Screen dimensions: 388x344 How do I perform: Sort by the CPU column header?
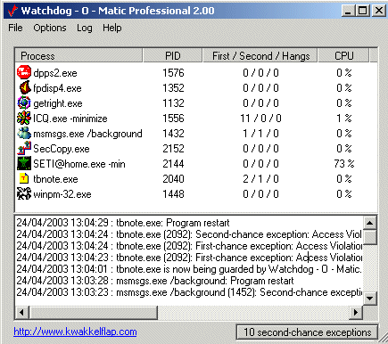click(343, 55)
